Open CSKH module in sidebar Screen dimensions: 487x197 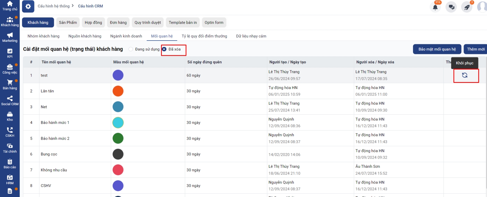(x=10, y=132)
